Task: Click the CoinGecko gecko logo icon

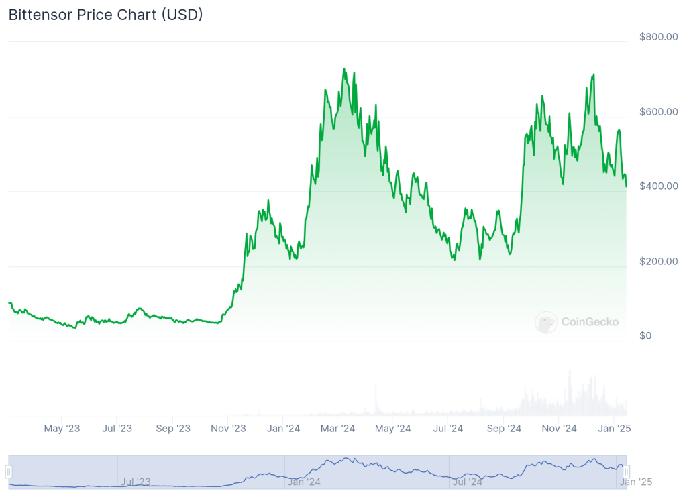Action: click(x=546, y=322)
